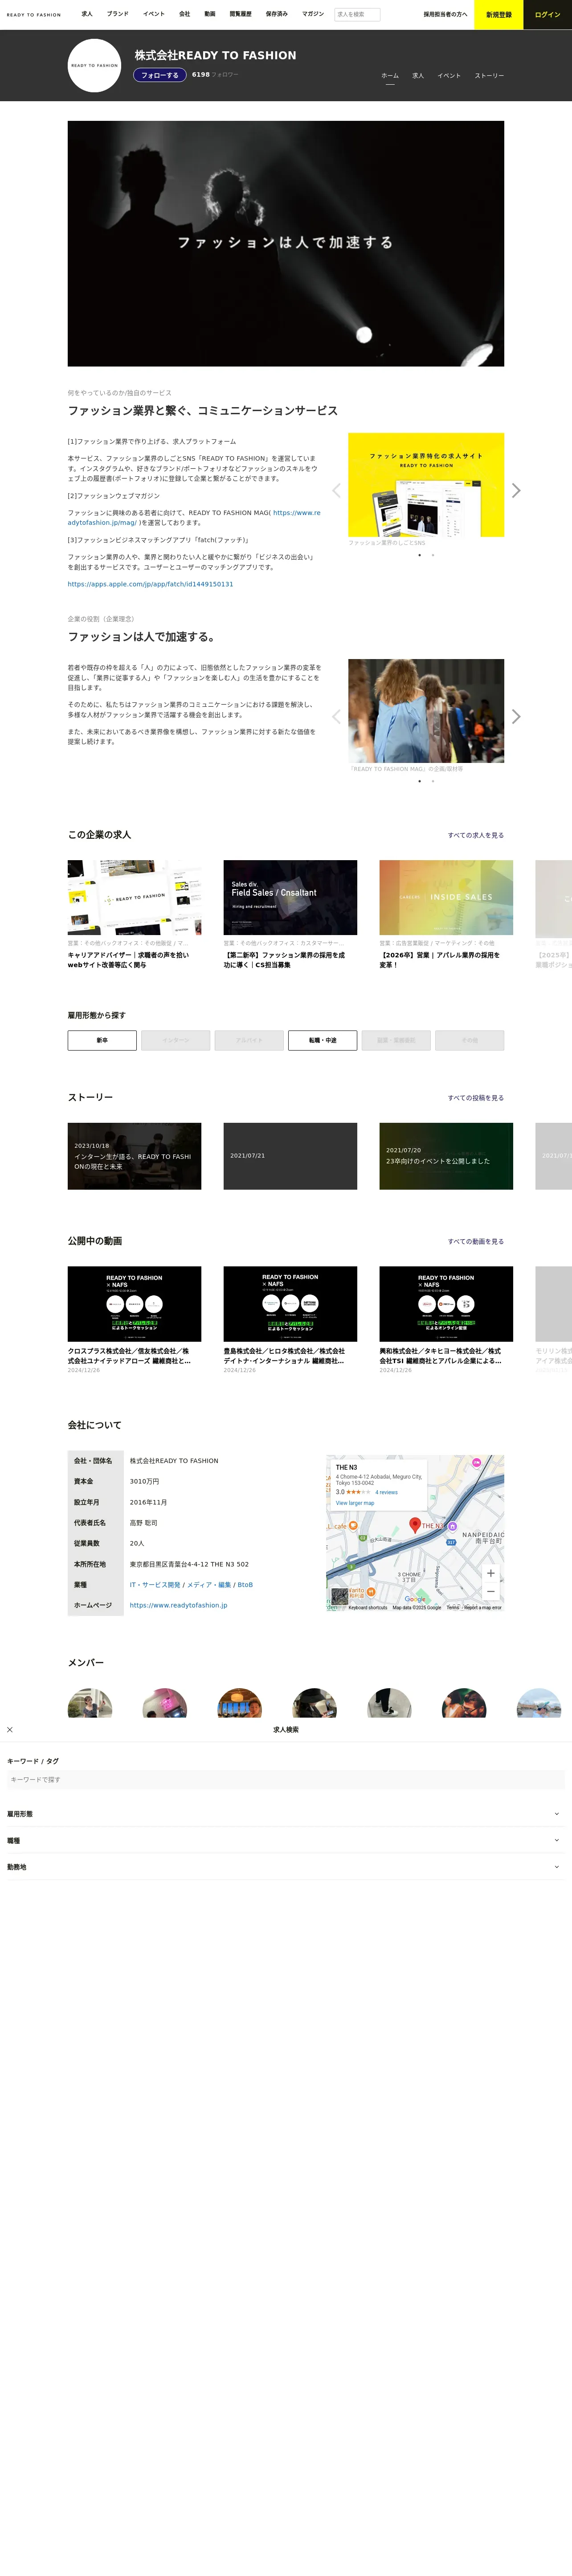Open the INSIDE SALES 2026卒 job card
Image resolution: width=572 pixels, height=2576 pixels.
click(446, 915)
